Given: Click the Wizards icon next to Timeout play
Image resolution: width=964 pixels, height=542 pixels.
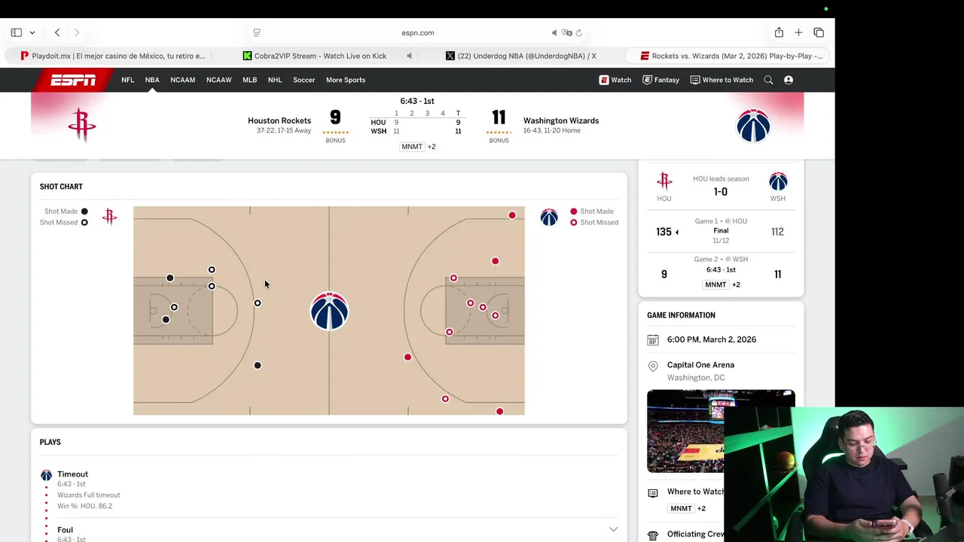Looking at the screenshot, I should 47,475.
